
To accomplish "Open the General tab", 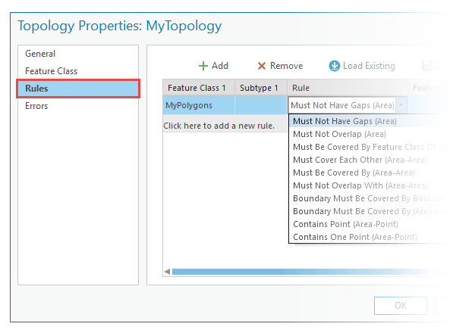I will (40, 54).
